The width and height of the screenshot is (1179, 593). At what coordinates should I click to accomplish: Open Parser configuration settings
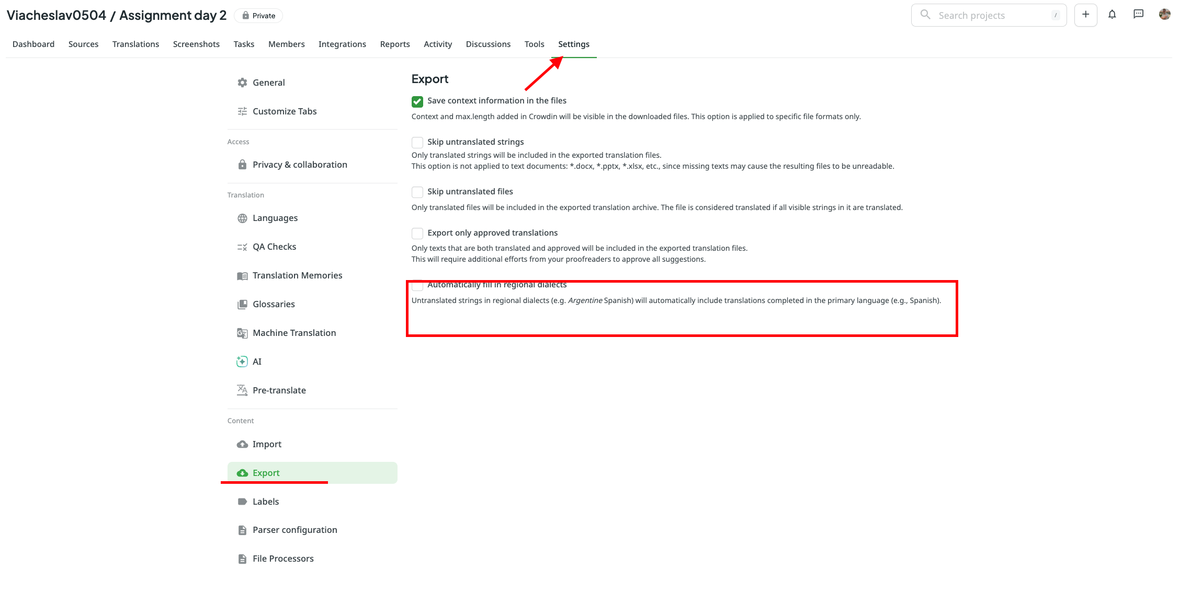[294, 530]
